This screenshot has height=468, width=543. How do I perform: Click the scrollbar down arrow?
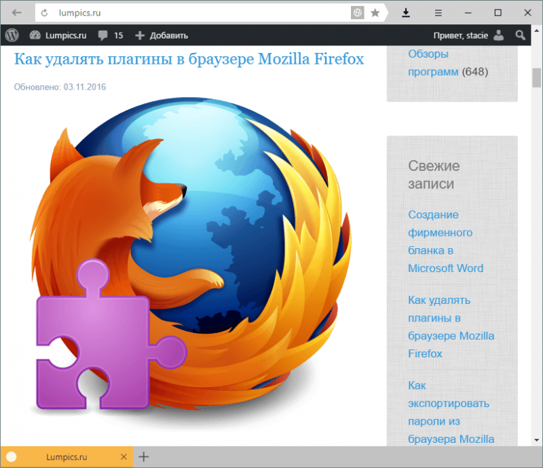tap(536, 440)
